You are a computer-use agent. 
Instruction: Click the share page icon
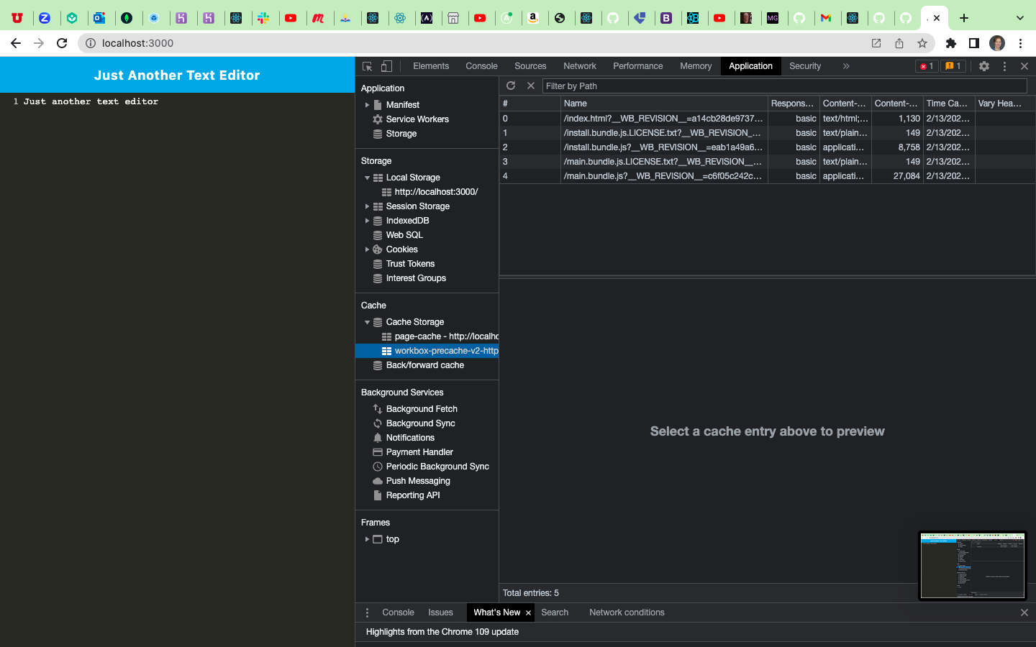point(899,43)
